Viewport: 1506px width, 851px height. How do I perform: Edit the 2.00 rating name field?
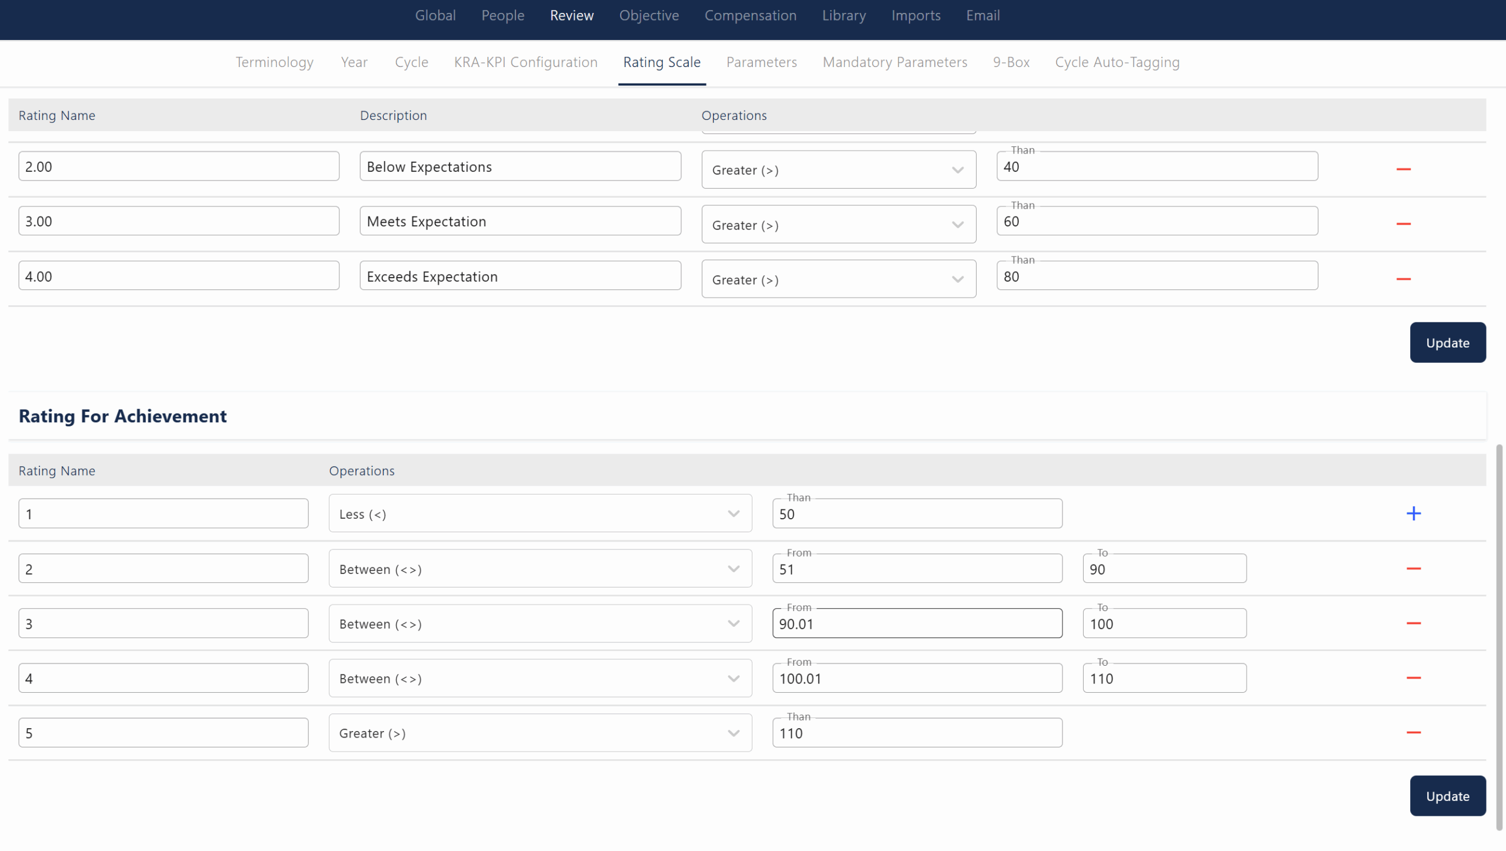(x=179, y=166)
